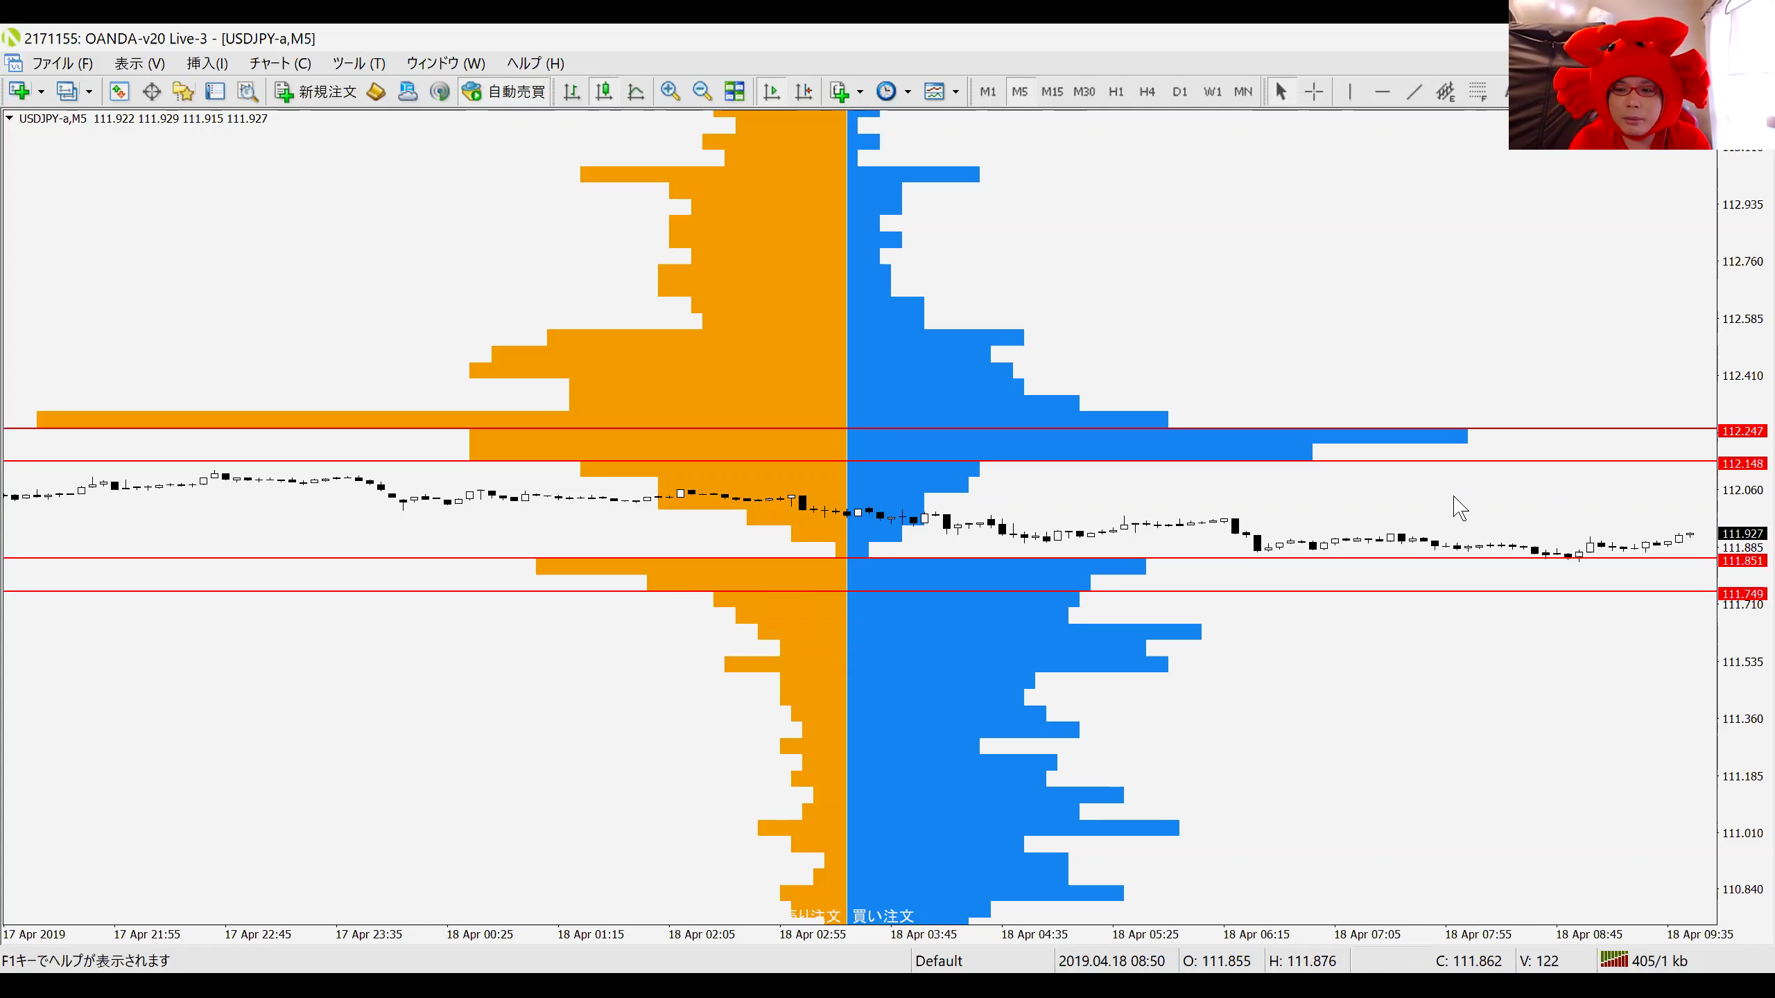The image size is (1775, 998).
Task: Toggle chart auto scroll
Action: coord(771,91)
